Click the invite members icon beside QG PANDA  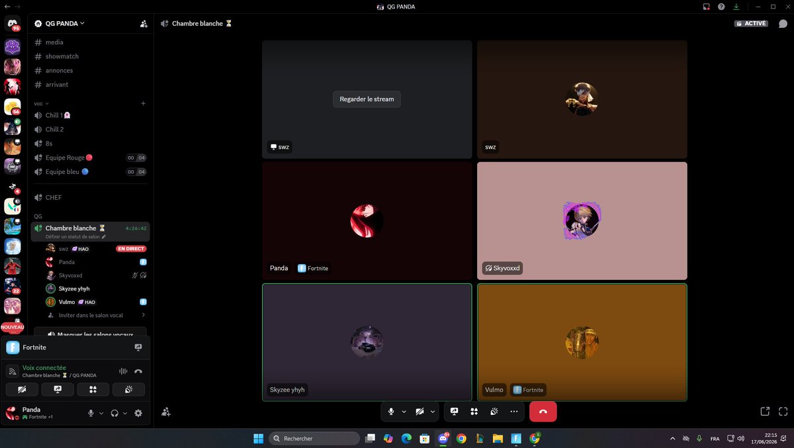point(144,23)
